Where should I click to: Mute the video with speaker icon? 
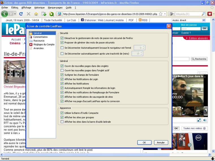coord(205,120)
